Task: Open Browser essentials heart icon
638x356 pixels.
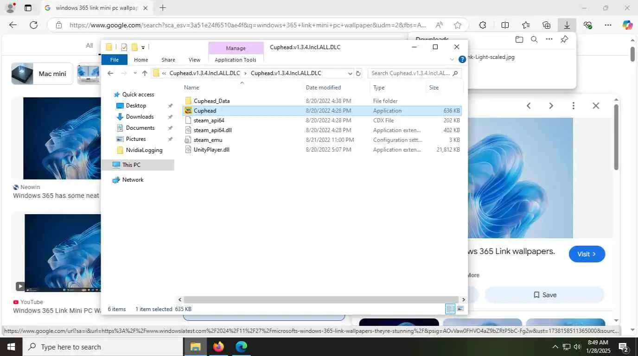Action: 588,25
